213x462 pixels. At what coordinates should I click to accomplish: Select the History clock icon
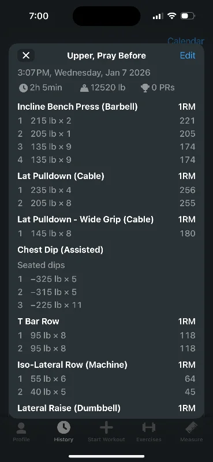click(63, 427)
